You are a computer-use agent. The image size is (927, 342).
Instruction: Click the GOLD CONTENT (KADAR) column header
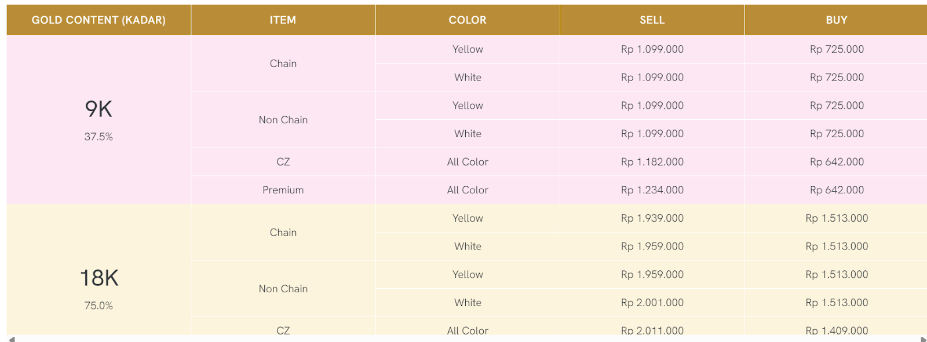click(x=98, y=20)
